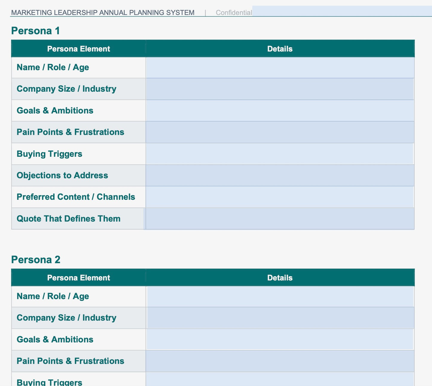Image resolution: width=432 pixels, height=386 pixels.
Task: Click the Persona 1 Goals & Ambitions label
Action: pyautogui.click(x=55, y=110)
